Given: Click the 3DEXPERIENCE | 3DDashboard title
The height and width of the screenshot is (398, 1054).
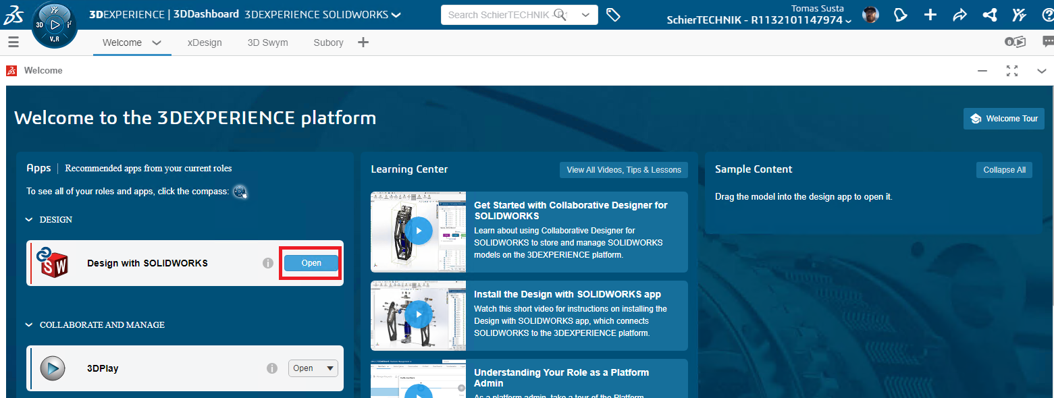Looking at the screenshot, I should (164, 14).
